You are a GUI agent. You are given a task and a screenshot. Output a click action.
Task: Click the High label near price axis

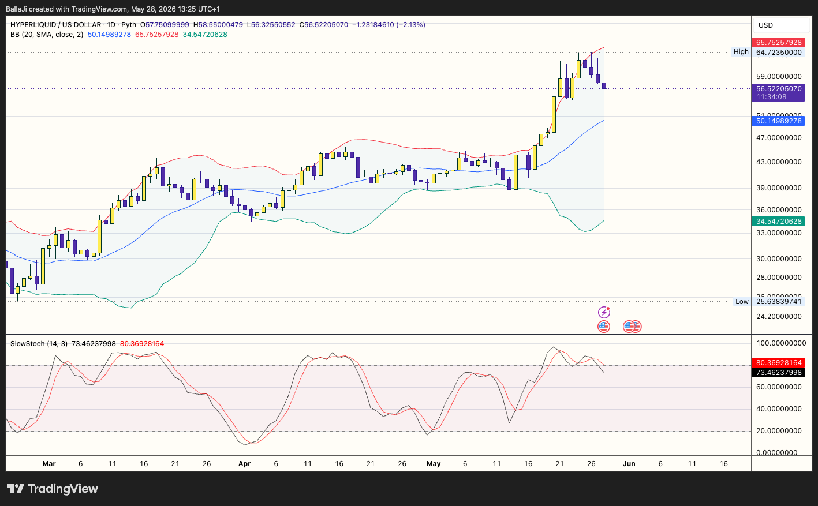741,52
